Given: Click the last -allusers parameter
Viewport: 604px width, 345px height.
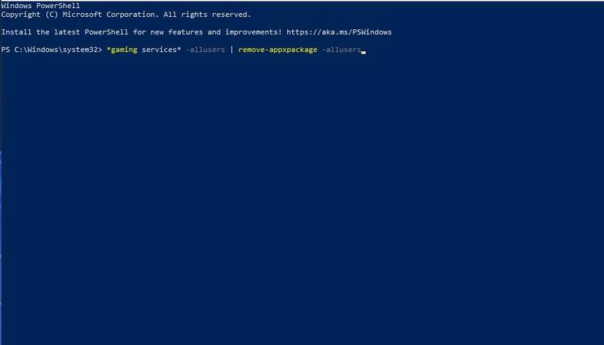Looking at the screenshot, I should tap(340, 51).
